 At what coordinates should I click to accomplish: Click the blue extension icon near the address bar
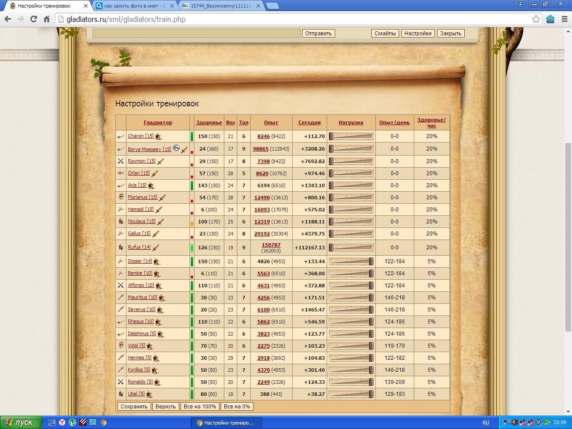point(551,19)
